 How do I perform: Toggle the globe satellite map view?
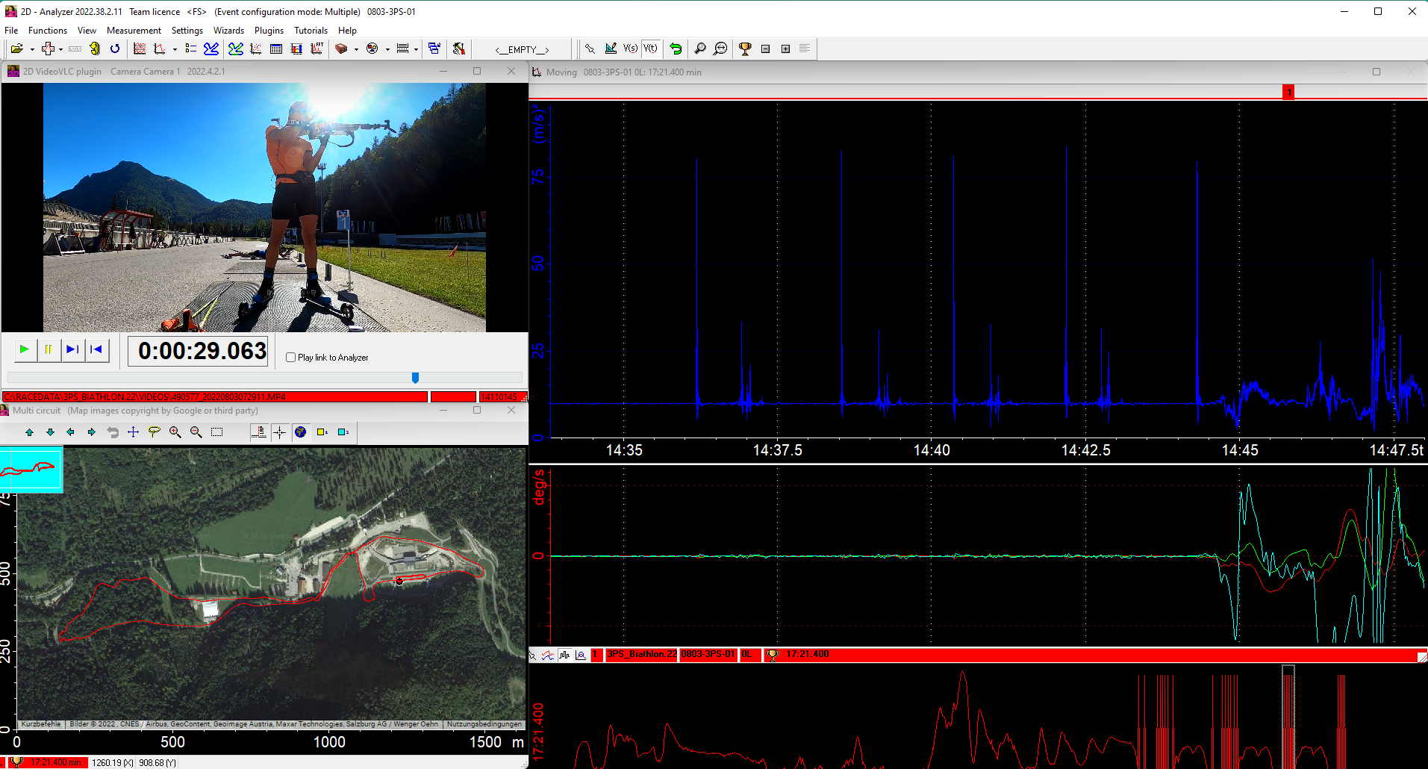pyautogui.click(x=301, y=432)
